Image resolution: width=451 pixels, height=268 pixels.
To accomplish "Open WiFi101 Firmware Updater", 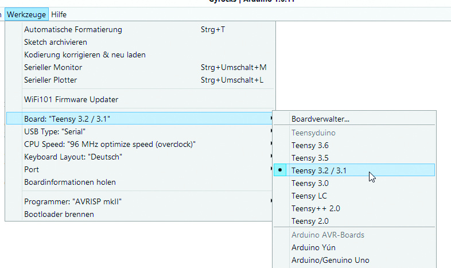I will tap(71, 99).
